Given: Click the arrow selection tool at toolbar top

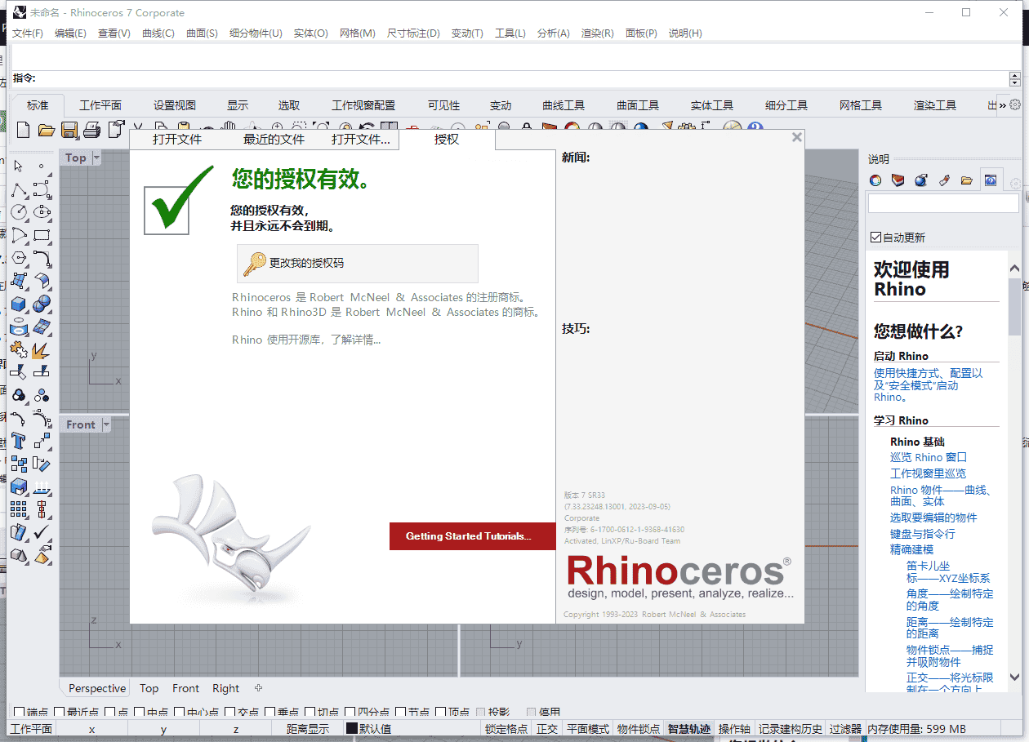Looking at the screenshot, I should tap(18, 166).
